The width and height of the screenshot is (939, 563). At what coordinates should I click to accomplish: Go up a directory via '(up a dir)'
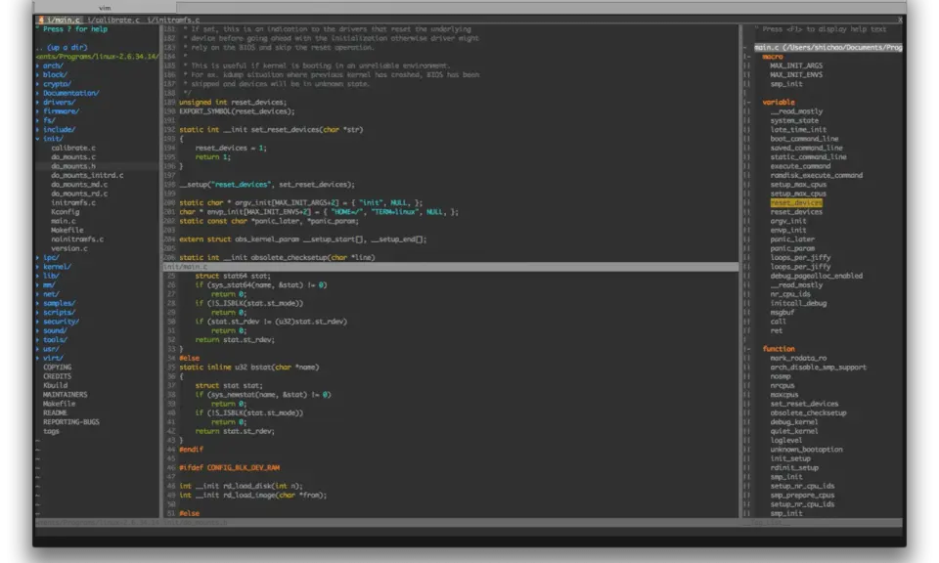(x=62, y=47)
